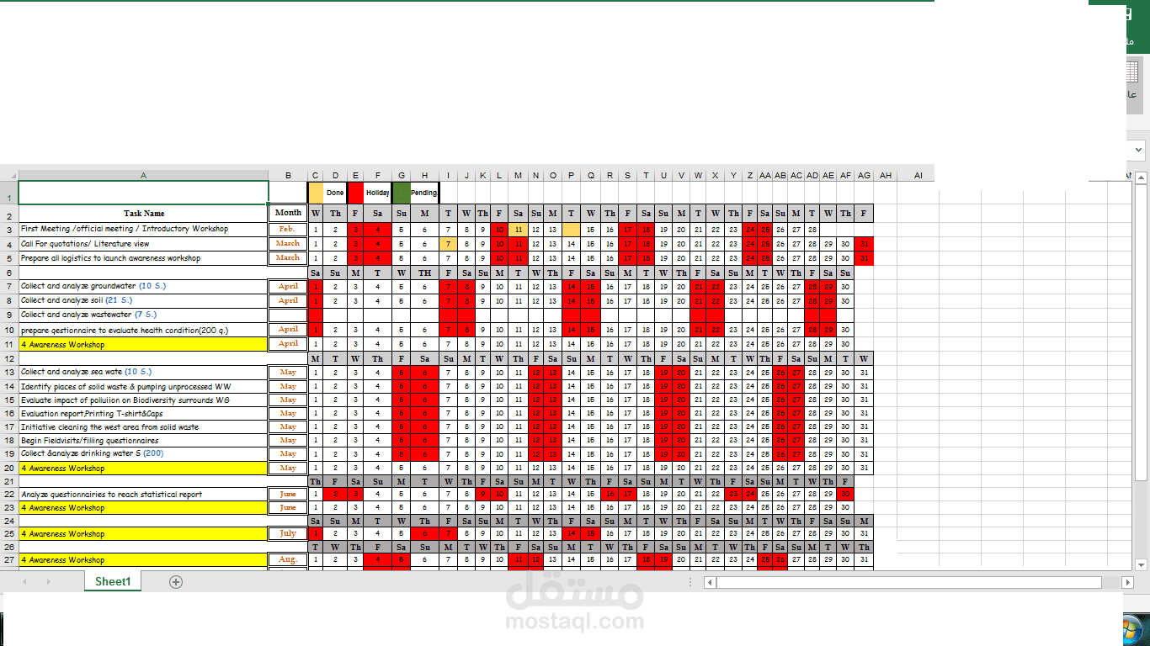Select column A header
This screenshot has height=646, width=1150.
143,175
